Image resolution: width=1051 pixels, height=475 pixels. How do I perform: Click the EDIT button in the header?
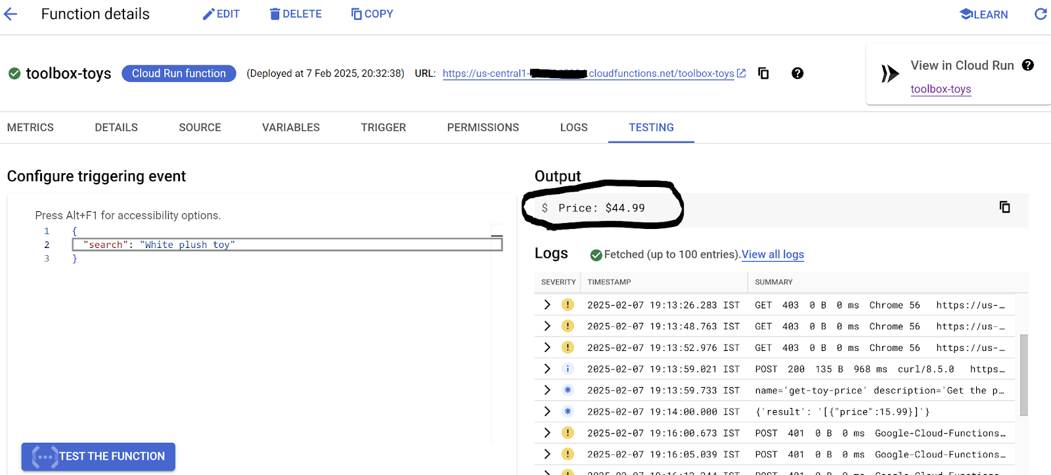221,14
